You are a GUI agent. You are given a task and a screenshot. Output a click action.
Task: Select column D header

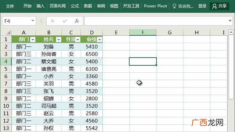92,32
